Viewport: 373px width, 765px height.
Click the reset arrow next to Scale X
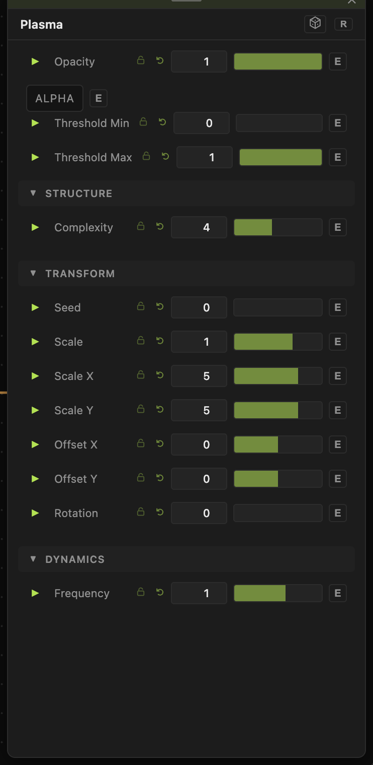coord(160,375)
